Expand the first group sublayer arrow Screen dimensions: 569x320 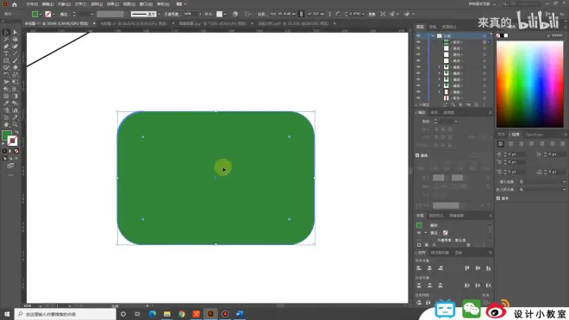[439, 67]
